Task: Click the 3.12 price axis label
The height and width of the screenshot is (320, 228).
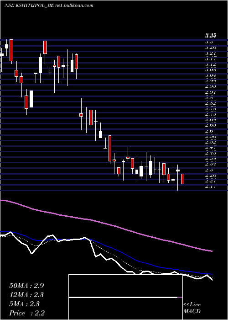Action: 211,64
